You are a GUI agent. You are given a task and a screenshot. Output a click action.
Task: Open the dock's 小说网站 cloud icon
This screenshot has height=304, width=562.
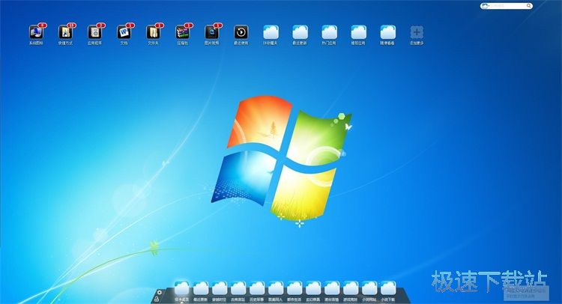pos(369,289)
